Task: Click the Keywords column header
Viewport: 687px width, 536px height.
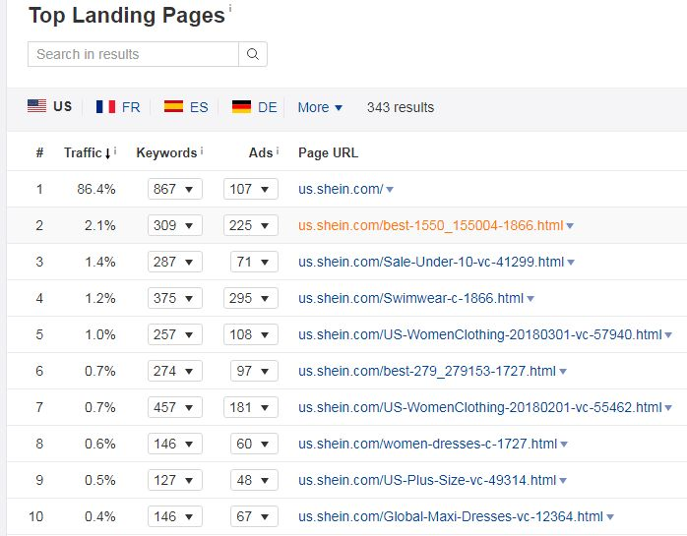Action: click(166, 152)
